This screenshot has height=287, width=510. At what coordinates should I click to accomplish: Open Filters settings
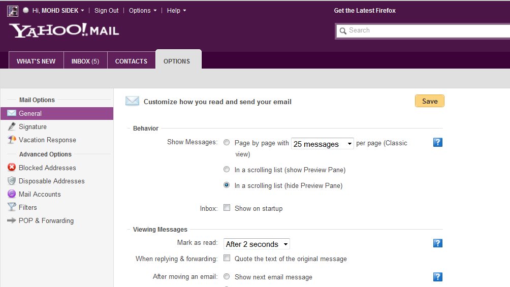(x=27, y=207)
